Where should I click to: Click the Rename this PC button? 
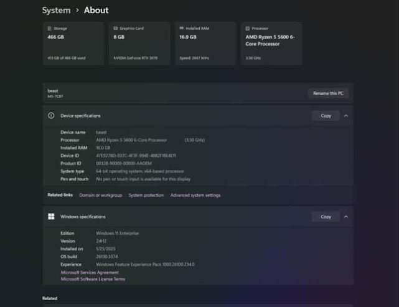[x=328, y=93]
